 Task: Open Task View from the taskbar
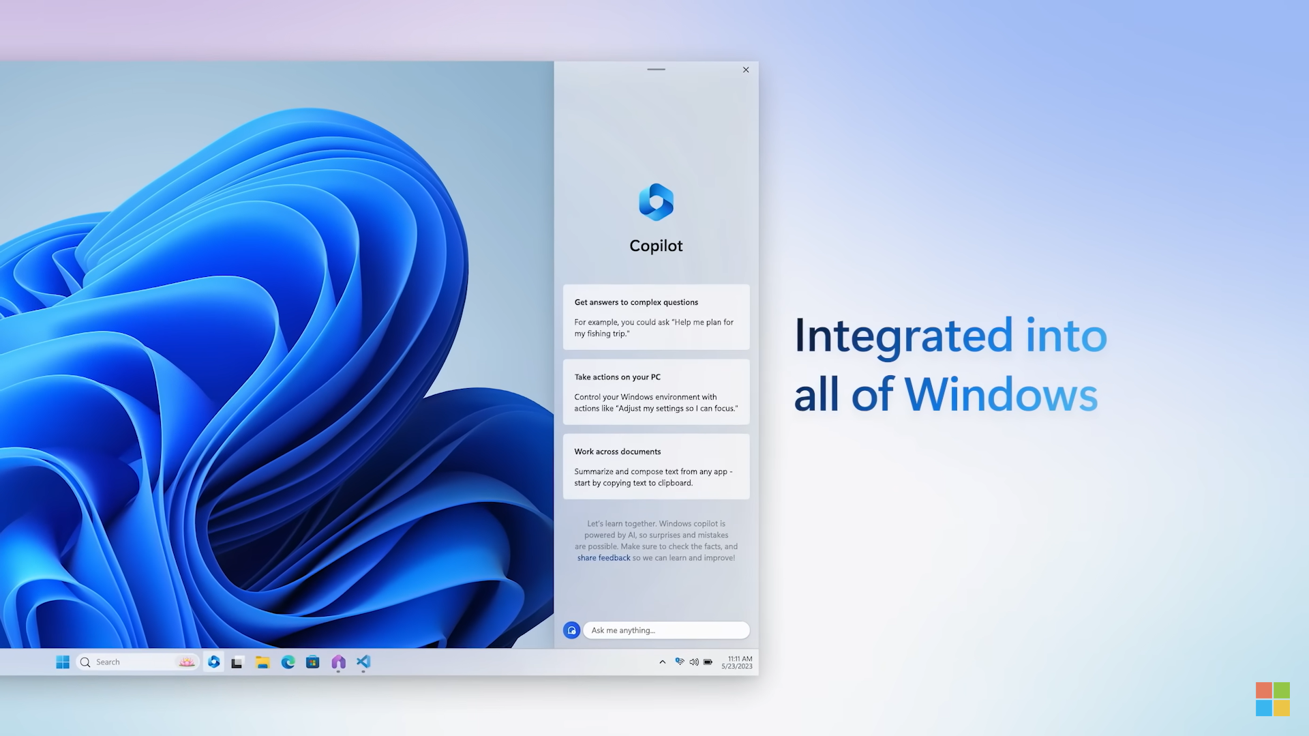pyautogui.click(x=237, y=662)
